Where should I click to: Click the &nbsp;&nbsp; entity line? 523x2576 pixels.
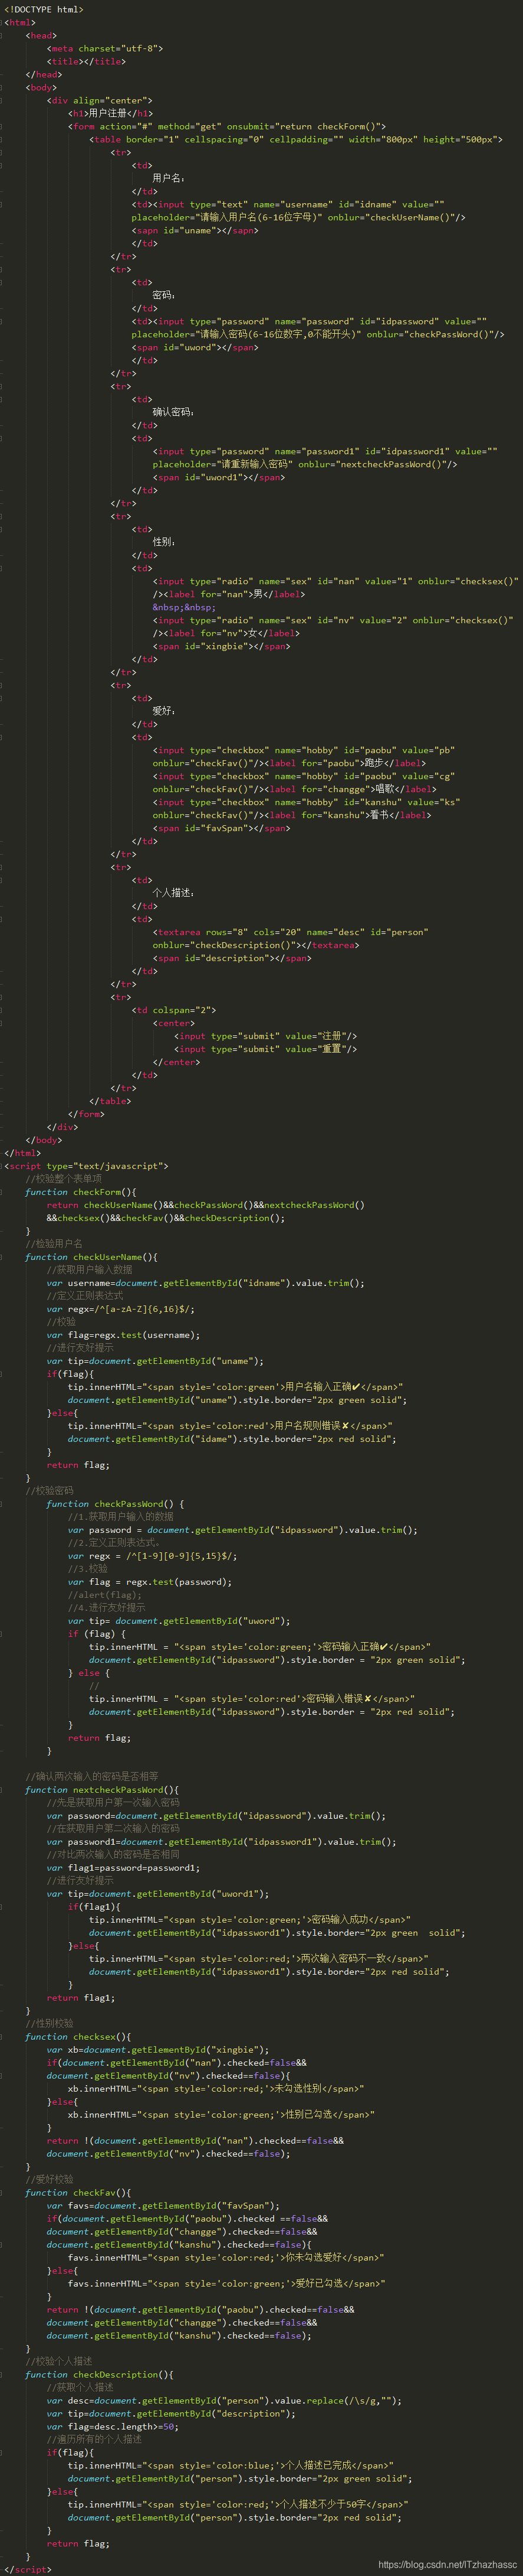[185, 608]
